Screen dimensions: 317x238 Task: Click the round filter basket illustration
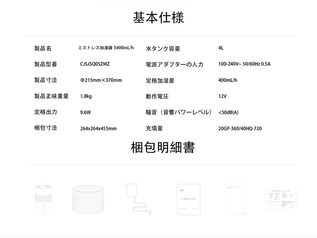[x=88, y=199]
